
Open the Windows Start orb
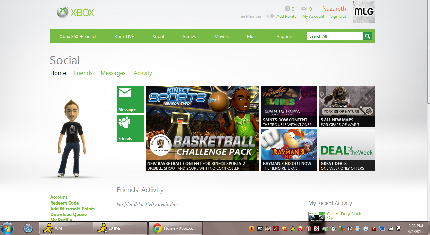click(x=7, y=228)
